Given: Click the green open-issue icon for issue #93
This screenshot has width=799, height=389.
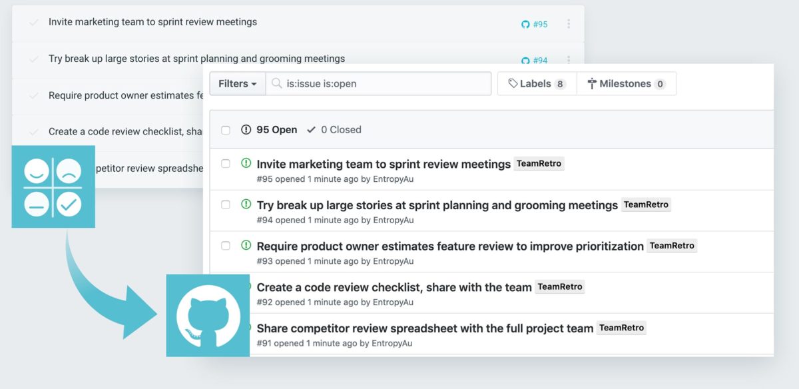Looking at the screenshot, I should coord(245,245).
